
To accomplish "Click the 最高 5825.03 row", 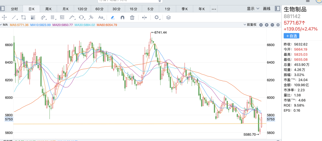I will 295,54.
